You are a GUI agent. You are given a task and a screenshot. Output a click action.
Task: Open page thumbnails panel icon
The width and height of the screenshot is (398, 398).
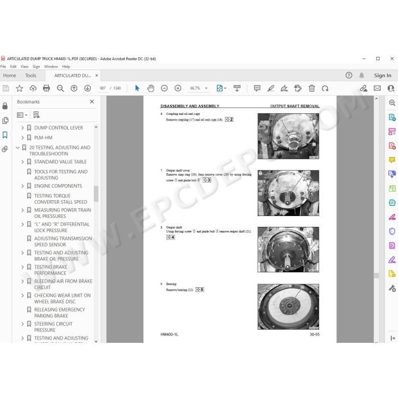[x=5, y=121]
